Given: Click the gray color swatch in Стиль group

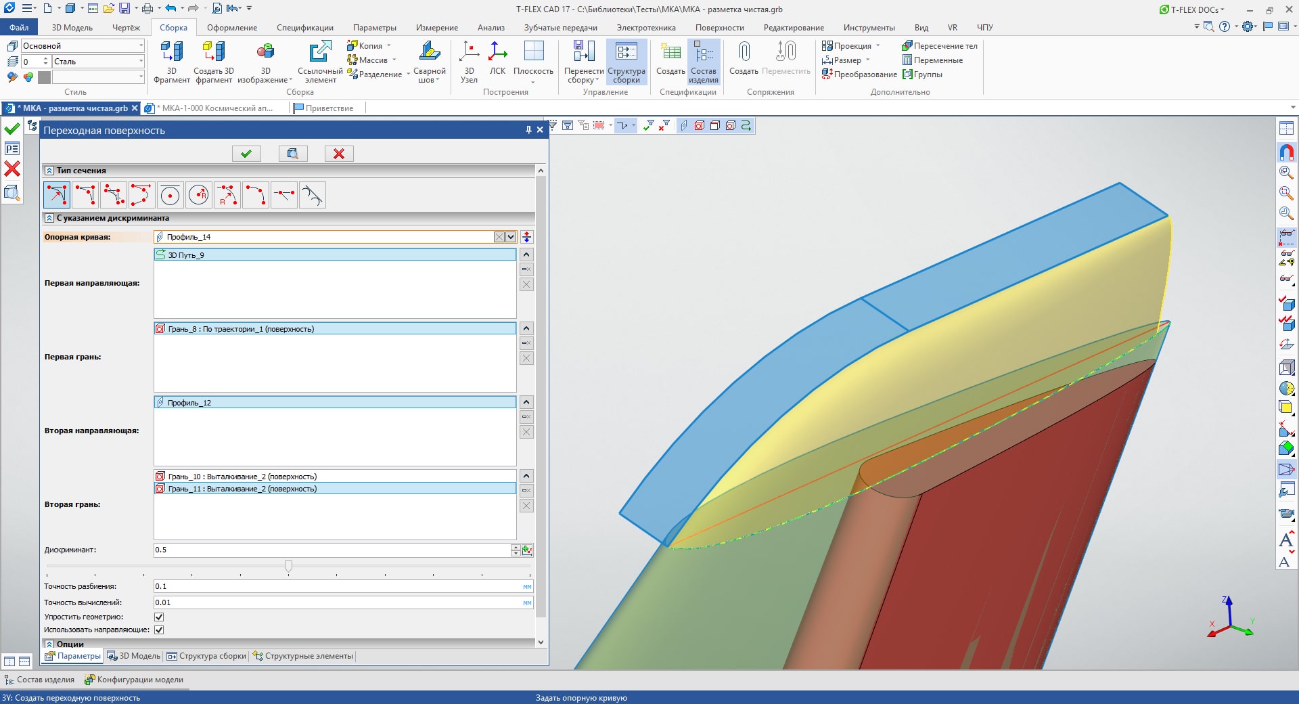Looking at the screenshot, I should (x=44, y=77).
